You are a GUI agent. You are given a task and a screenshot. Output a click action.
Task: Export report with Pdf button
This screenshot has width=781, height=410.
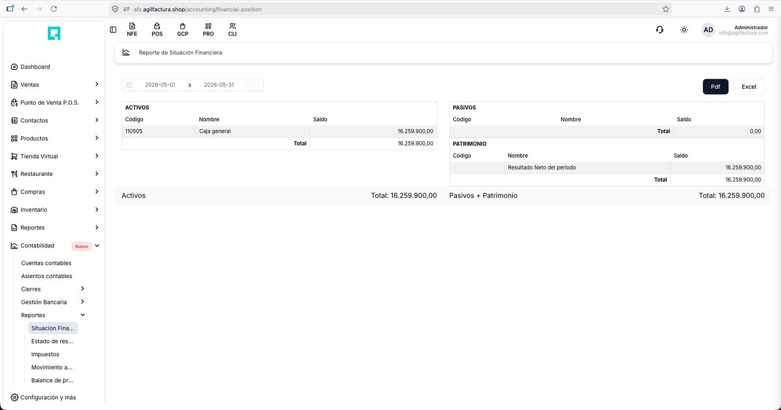(716, 86)
